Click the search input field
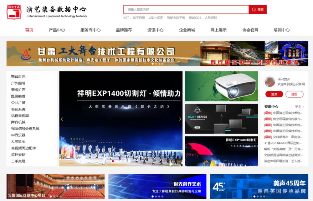Image resolution: width=313 pixels, height=201 pixels. click(x=186, y=9)
